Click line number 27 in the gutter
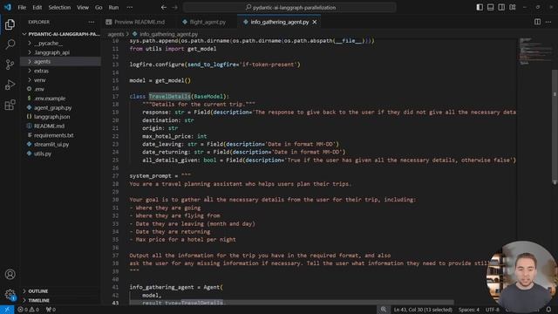Screen dimensions: 558x314 pyautogui.click(x=115, y=176)
